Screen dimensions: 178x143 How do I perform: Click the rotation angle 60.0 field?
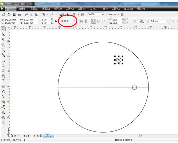(x=68, y=21)
